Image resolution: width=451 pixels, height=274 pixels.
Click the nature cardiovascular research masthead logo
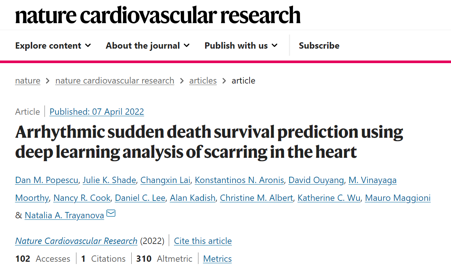(x=158, y=15)
